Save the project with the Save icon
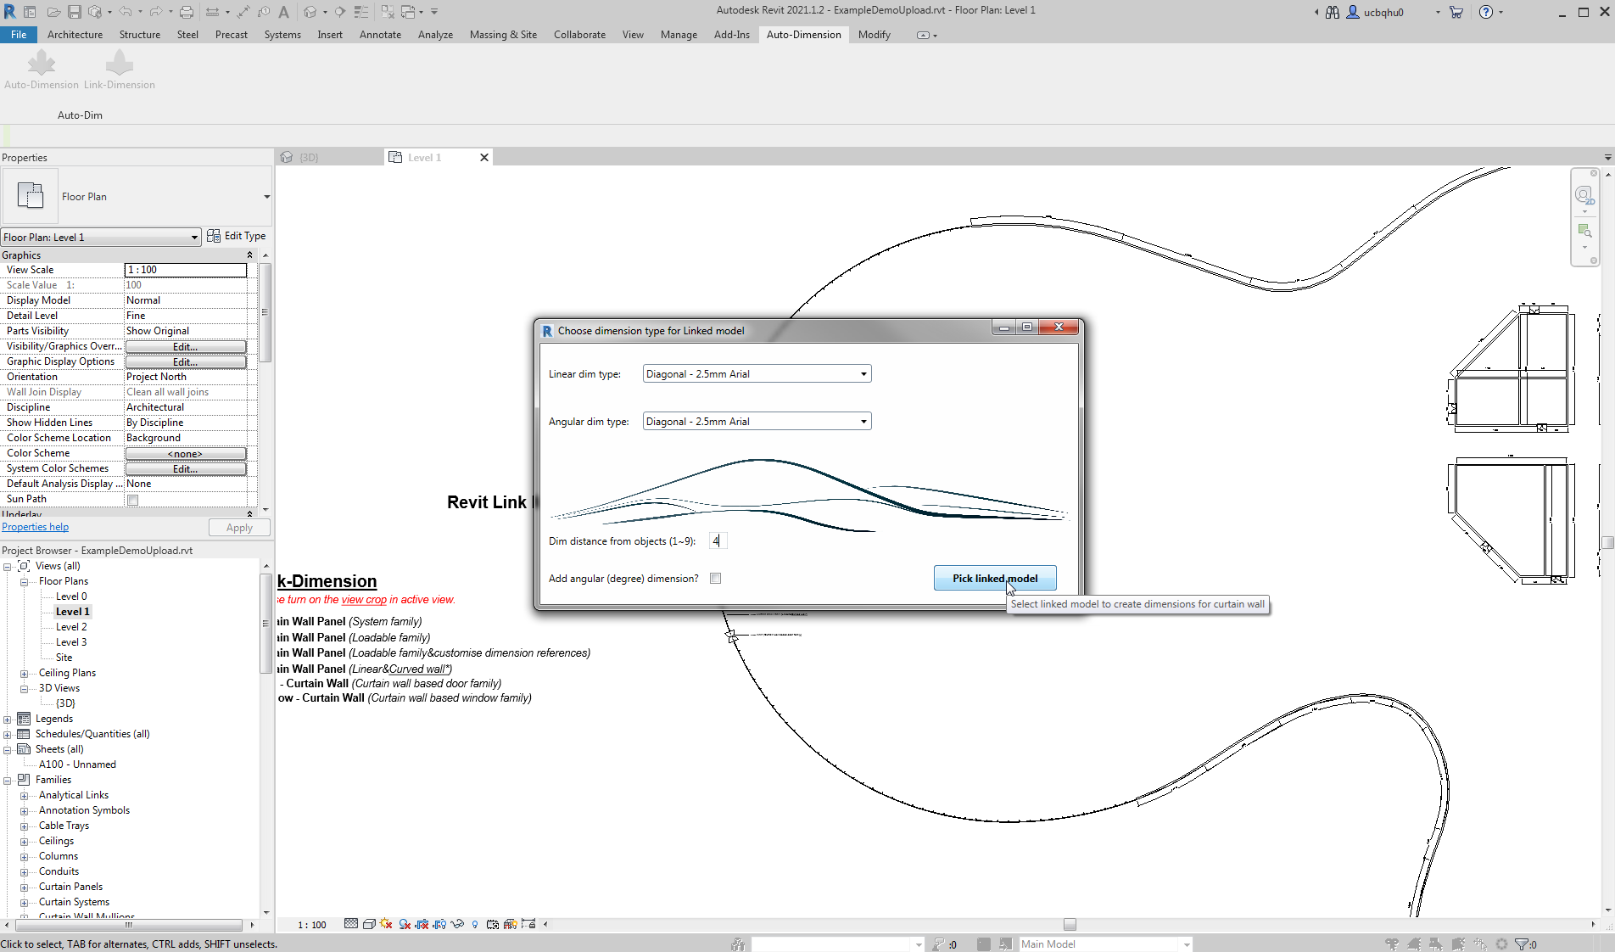Screen dimensions: 1615x952 (x=74, y=12)
